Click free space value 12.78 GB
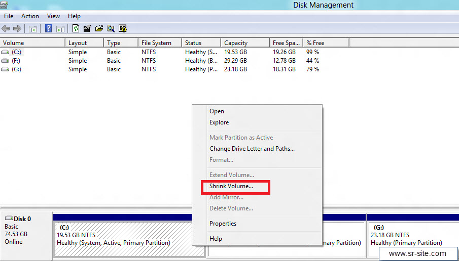 [284, 61]
